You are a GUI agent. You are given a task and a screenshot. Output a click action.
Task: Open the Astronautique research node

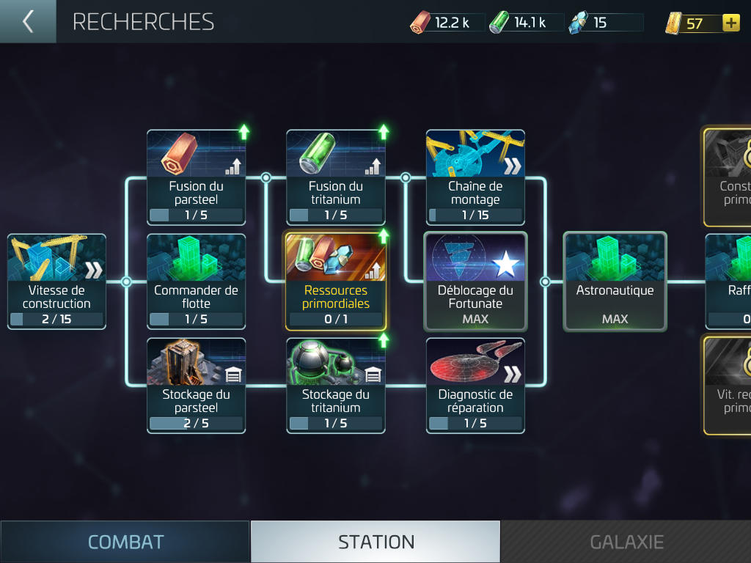pyautogui.click(x=615, y=281)
